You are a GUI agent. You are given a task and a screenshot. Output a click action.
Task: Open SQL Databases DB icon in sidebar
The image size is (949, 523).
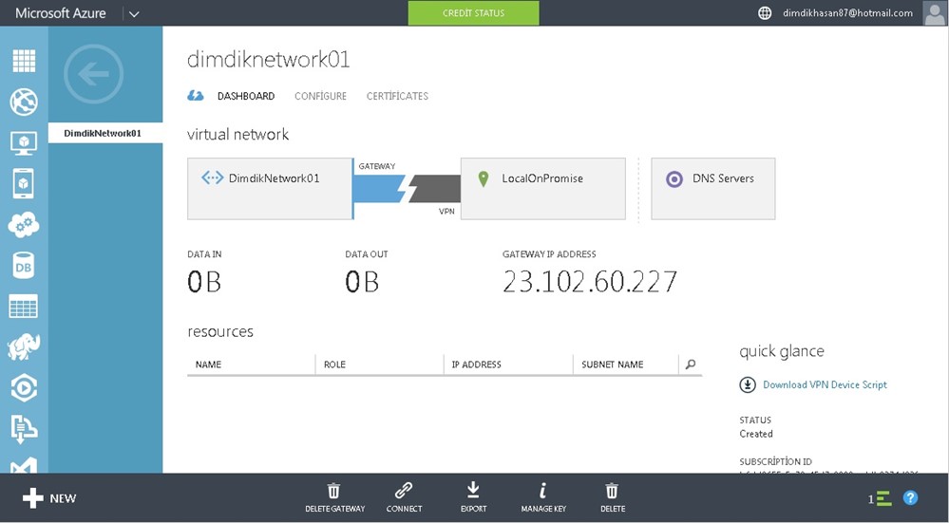coord(24,266)
